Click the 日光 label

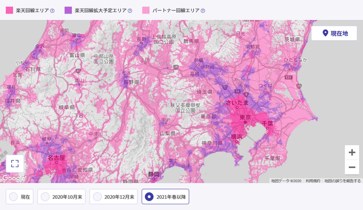[x=241, y=33]
